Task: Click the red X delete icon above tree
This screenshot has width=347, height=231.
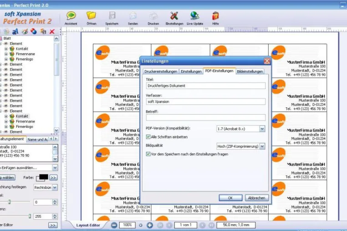Action: click(52, 32)
